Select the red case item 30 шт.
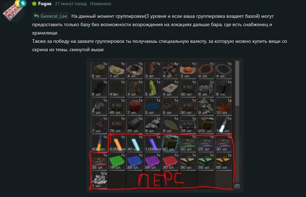306x197 pixels. 170,162
